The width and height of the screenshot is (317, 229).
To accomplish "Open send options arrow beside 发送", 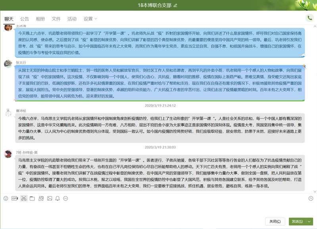I will [309, 221].
